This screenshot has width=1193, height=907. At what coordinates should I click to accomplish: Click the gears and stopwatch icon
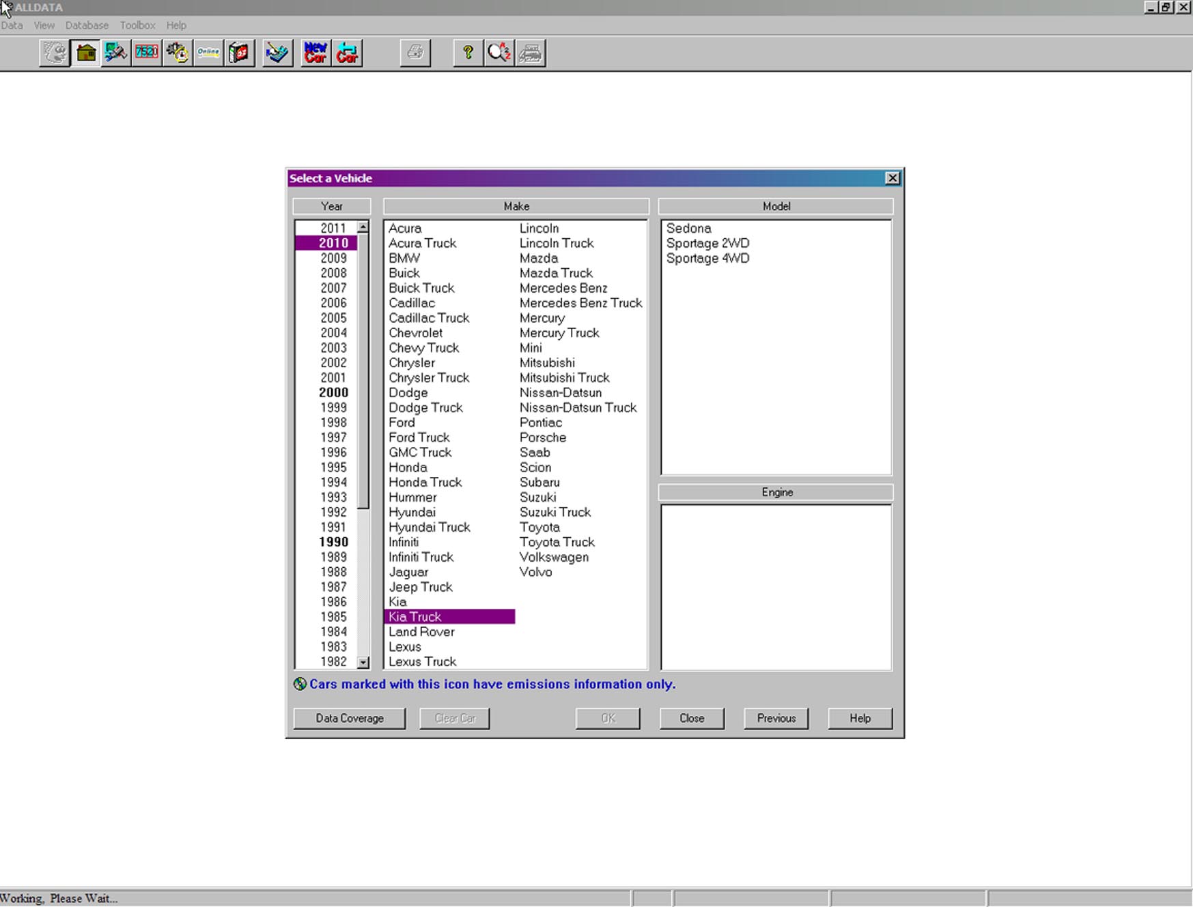[x=177, y=53]
